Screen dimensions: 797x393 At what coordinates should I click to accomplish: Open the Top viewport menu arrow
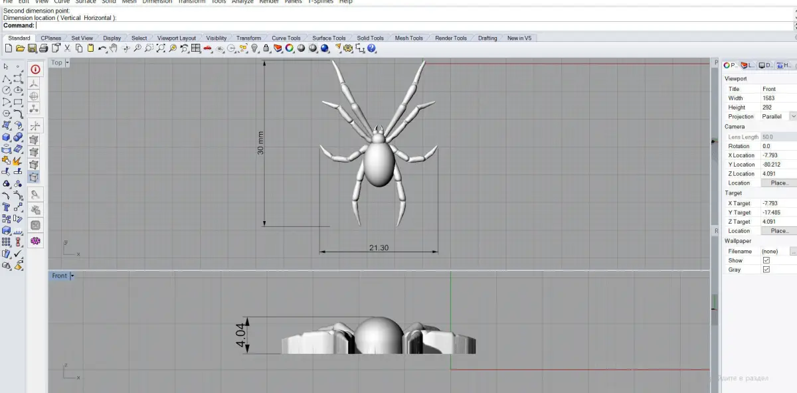click(66, 62)
